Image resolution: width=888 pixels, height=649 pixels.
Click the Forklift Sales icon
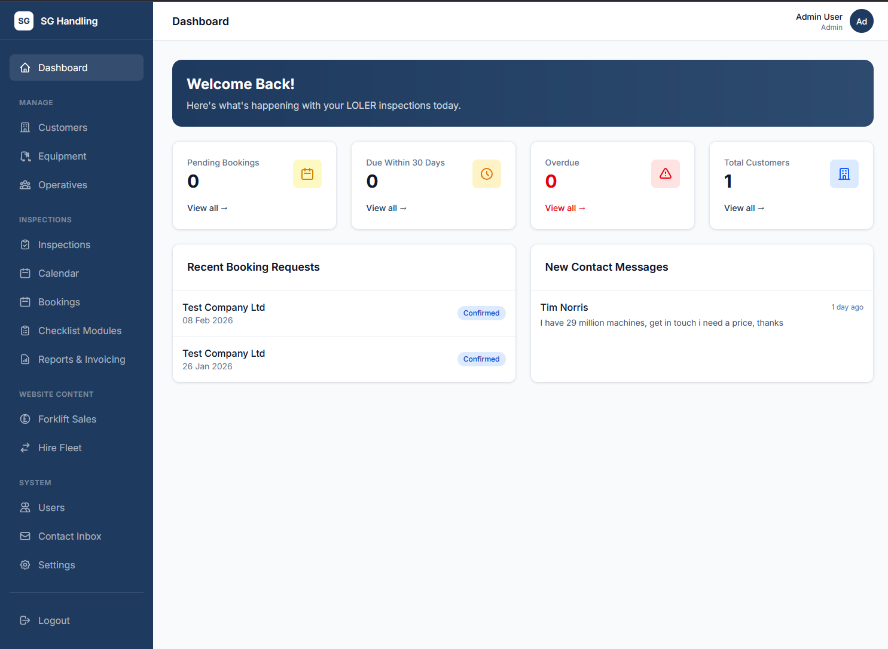[x=25, y=419]
